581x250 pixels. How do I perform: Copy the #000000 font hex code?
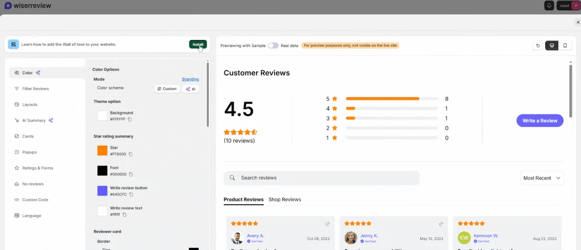131,174
